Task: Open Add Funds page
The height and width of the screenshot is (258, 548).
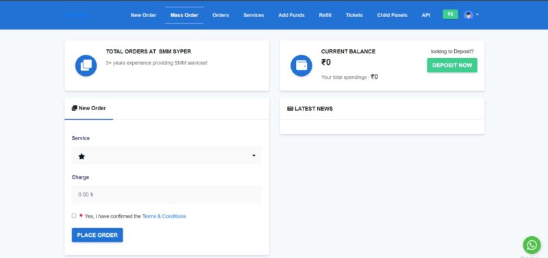Action: click(x=292, y=15)
